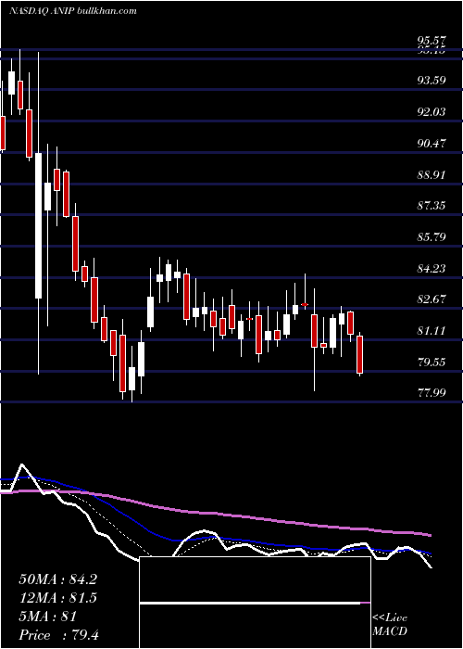The image size is (463, 649).
Task: Select the 85.79 price axis label
Action: [432, 237]
